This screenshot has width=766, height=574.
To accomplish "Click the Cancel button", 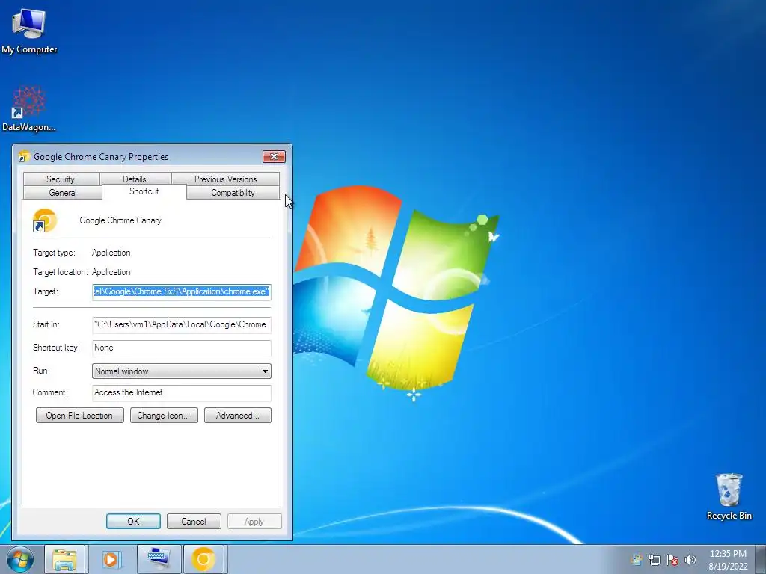I will click(x=194, y=521).
